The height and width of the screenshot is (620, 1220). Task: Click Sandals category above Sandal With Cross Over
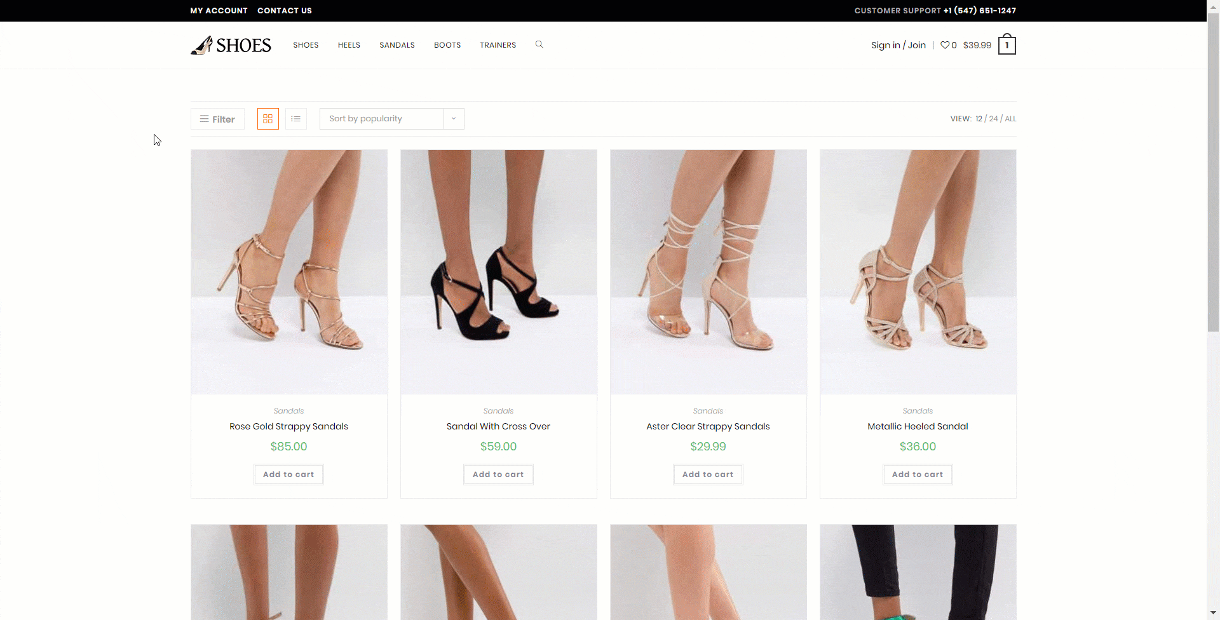pyautogui.click(x=499, y=411)
